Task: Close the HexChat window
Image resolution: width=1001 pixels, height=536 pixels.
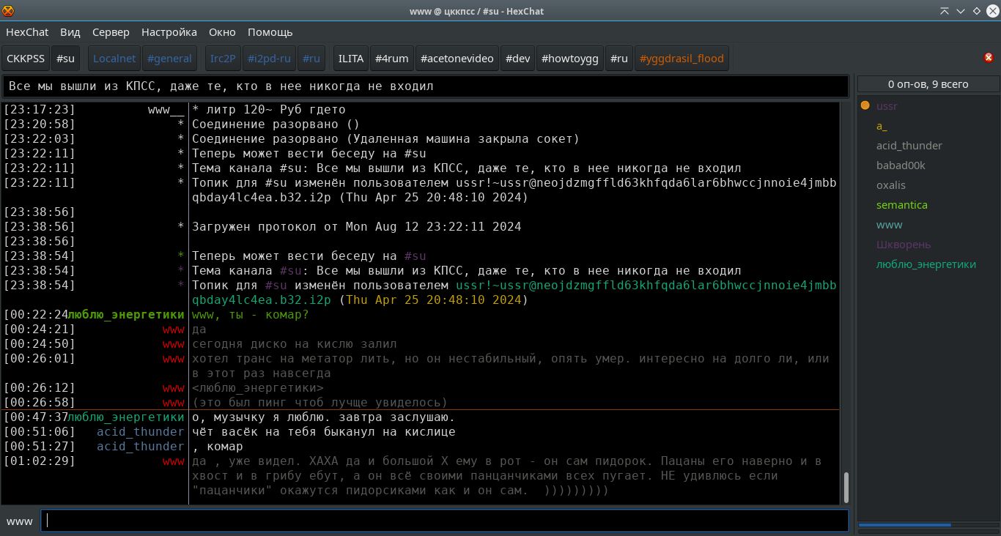Action: (991, 11)
